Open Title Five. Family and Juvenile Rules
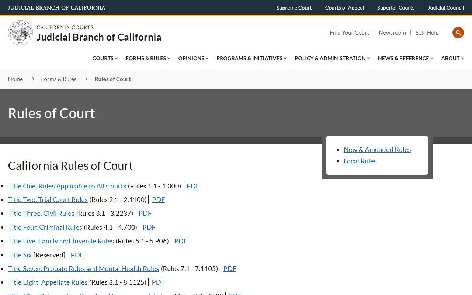The width and height of the screenshot is (472, 295). pyautogui.click(x=61, y=241)
